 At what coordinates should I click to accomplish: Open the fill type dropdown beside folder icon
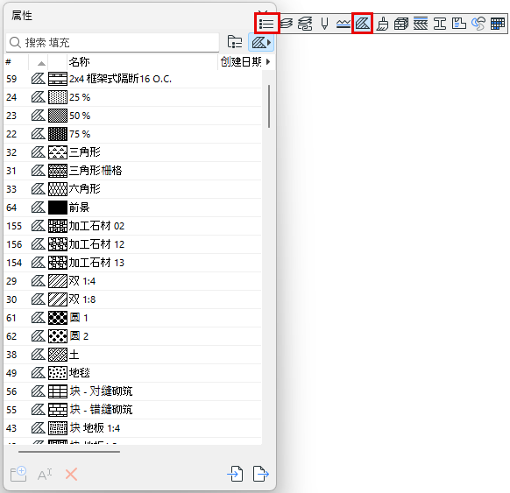[261, 42]
